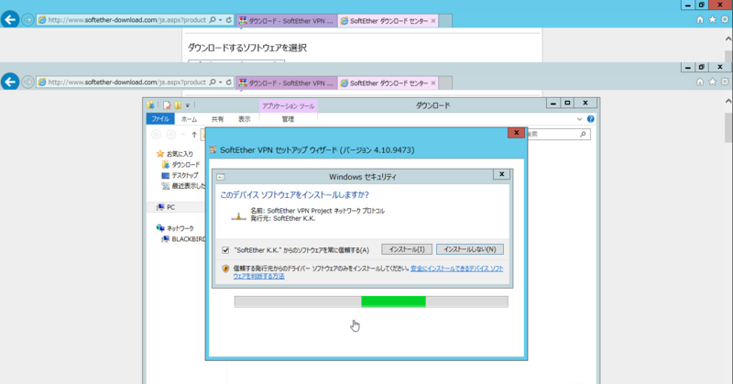
Task: Click the magnifier icon in Explorer search box
Action: coord(583,134)
